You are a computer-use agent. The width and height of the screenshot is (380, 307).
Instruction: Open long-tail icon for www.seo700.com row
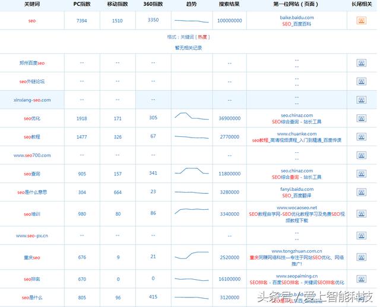(362, 155)
